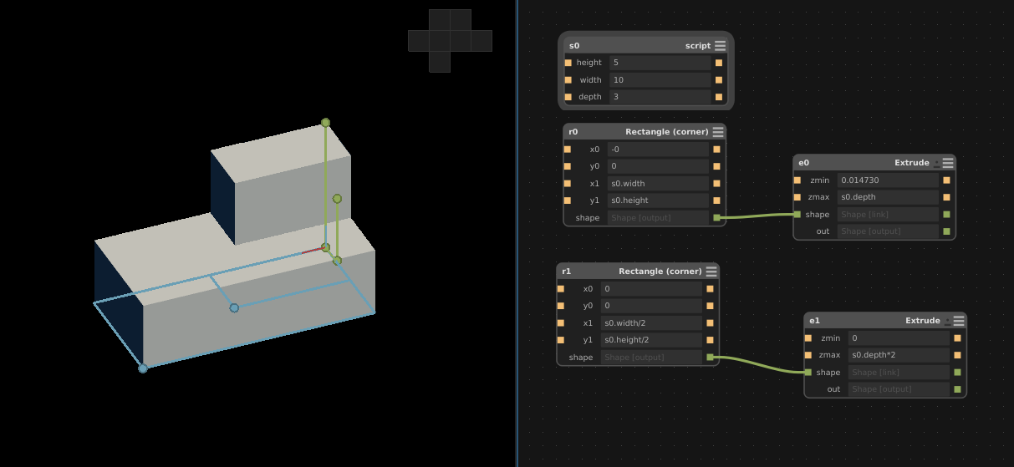Click the r0 shape green output port
The width and height of the screenshot is (1014, 467).
tap(716, 218)
